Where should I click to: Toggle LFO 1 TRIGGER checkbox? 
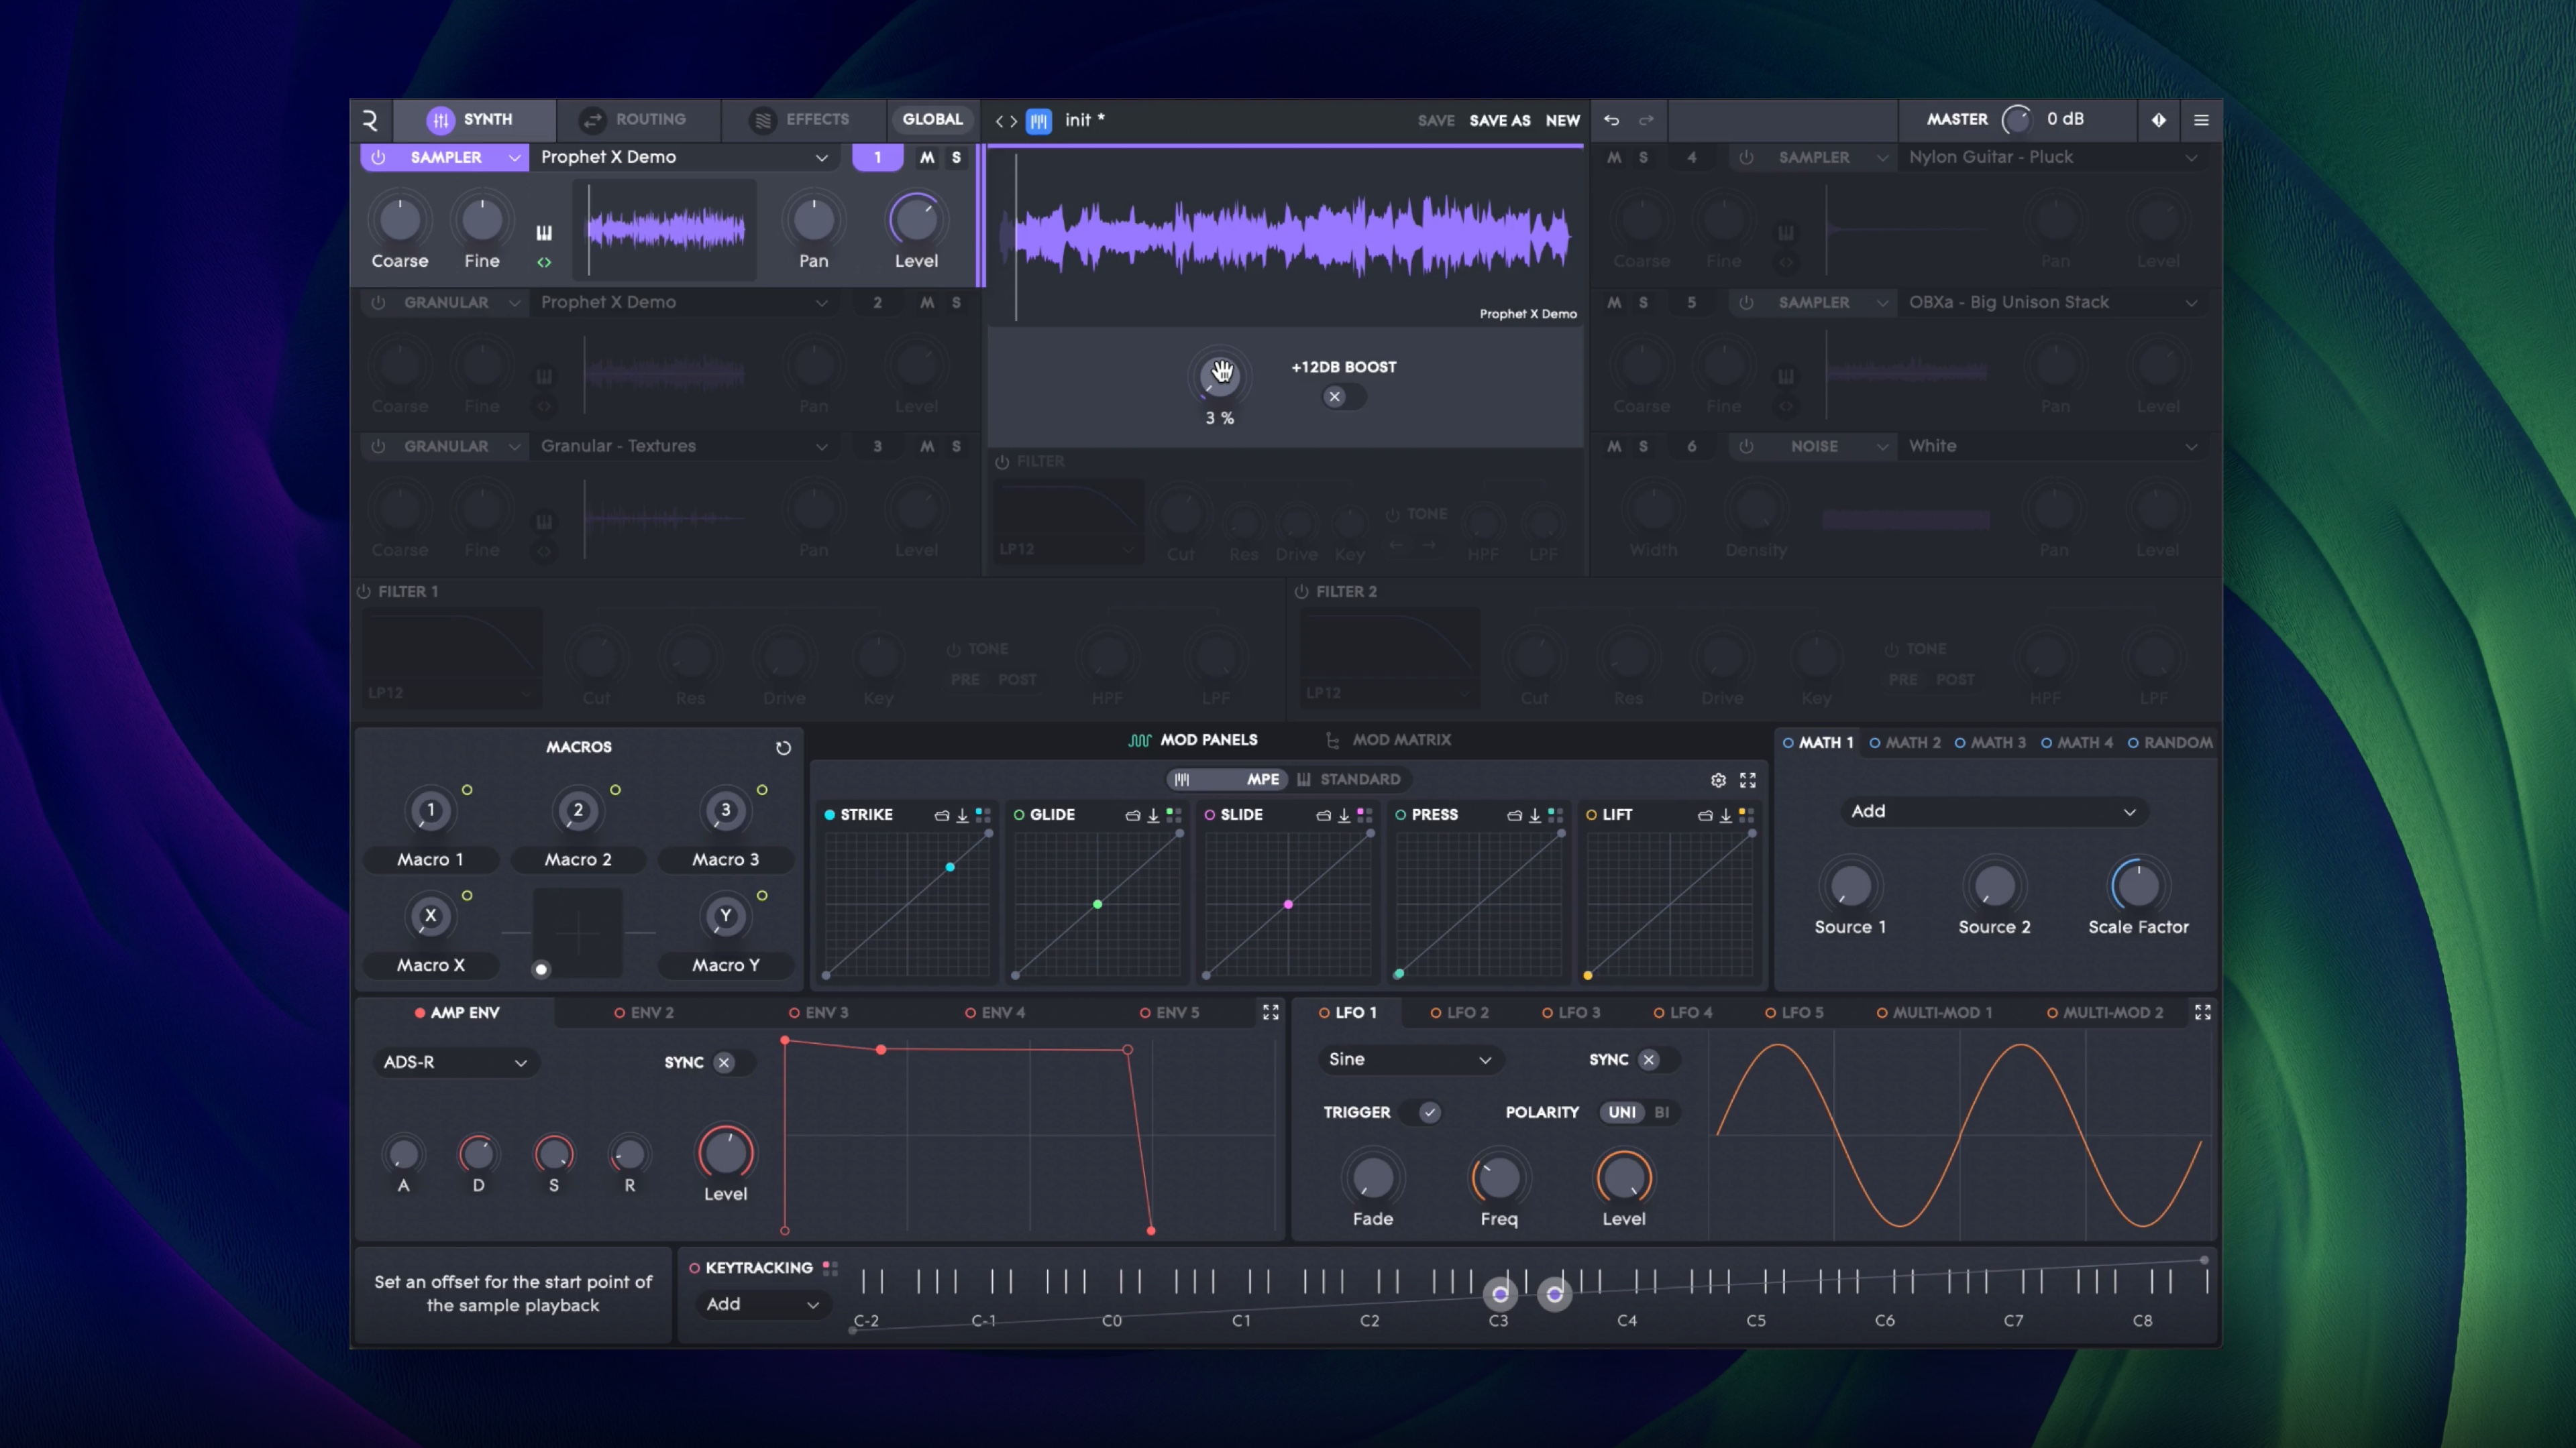1429,1112
